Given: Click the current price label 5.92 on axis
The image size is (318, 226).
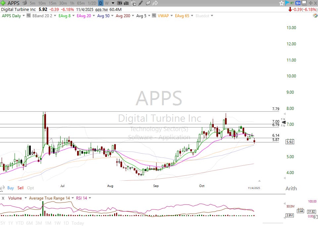Looking at the screenshot, I should click(290, 142).
